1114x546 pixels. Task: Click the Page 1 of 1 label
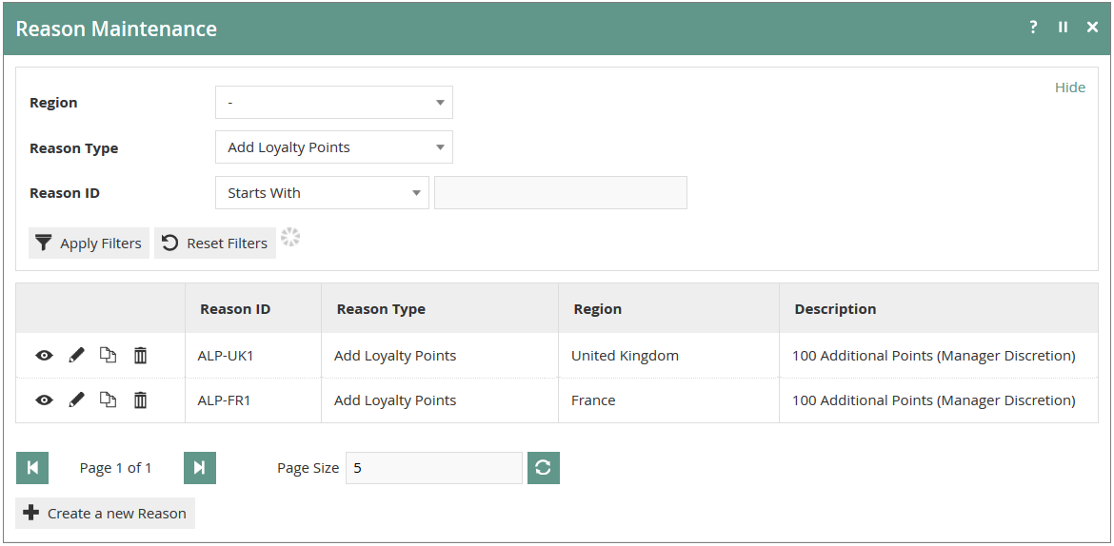point(115,468)
